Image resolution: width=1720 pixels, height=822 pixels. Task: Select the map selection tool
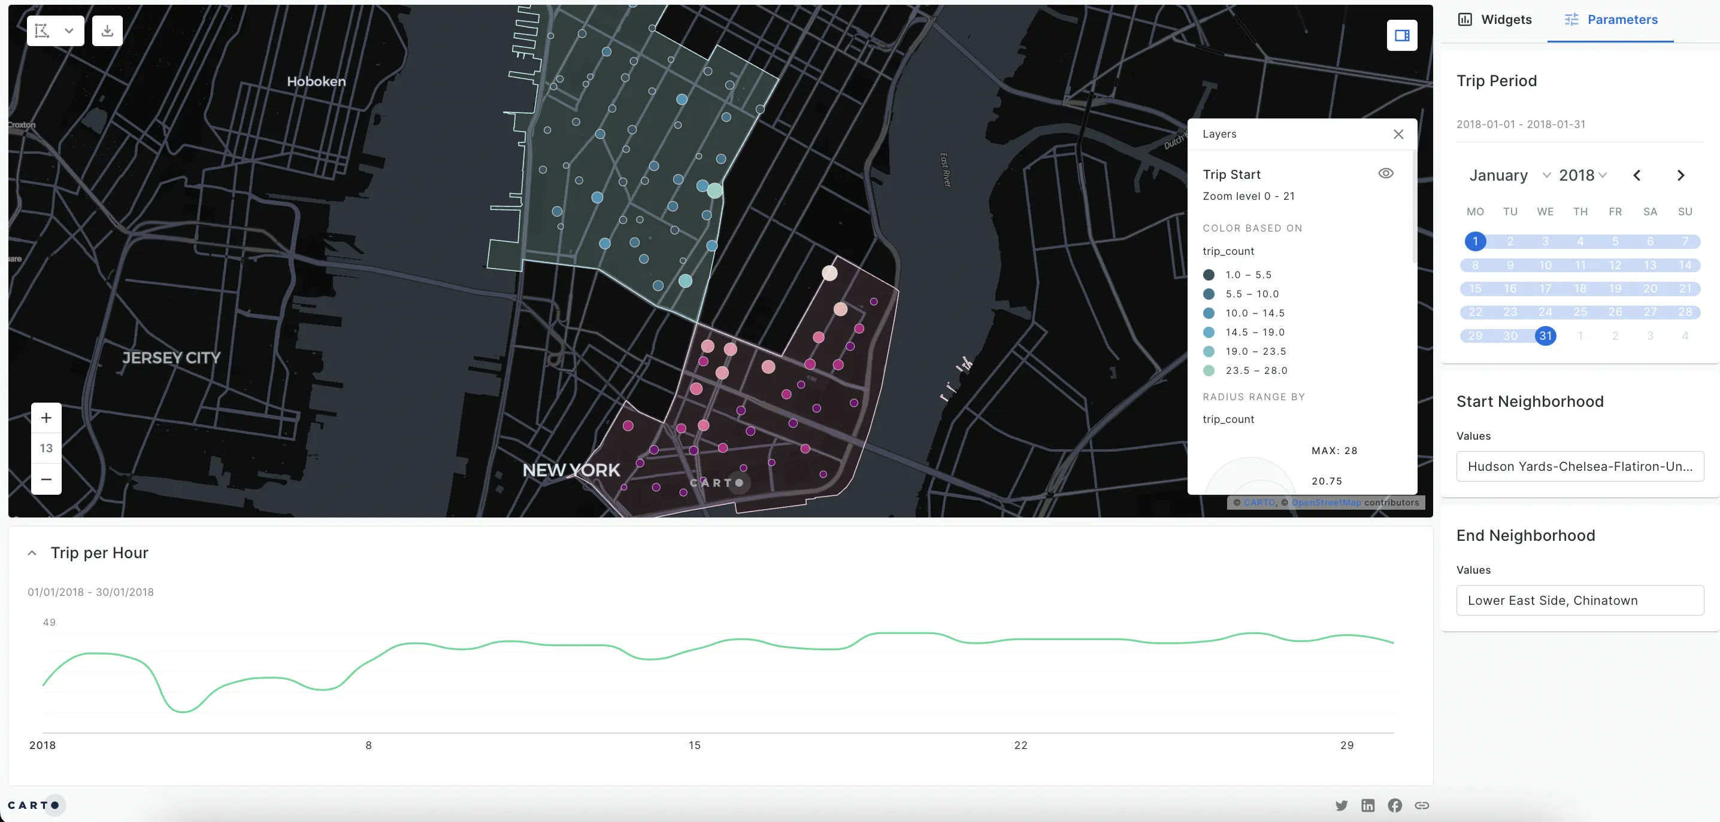tap(41, 30)
